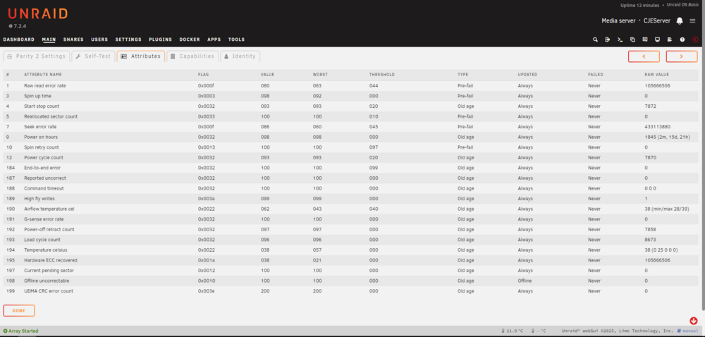Select the G-sense error rate attribute
Image resolution: width=705 pixels, height=337 pixels.
(x=44, y=219)
